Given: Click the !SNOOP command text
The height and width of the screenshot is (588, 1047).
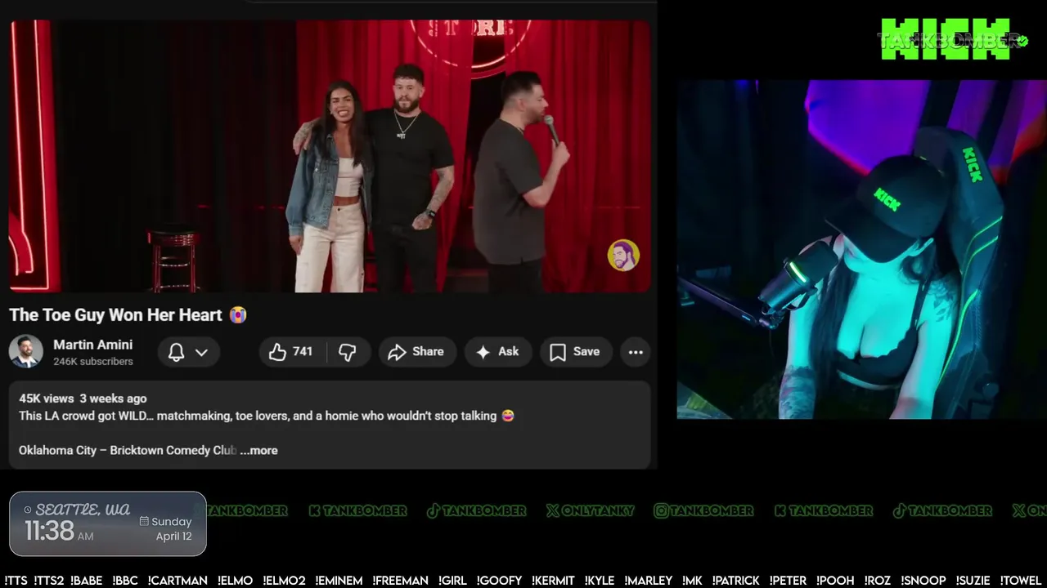Looking at the screenshot, I should tap(923, 581).
